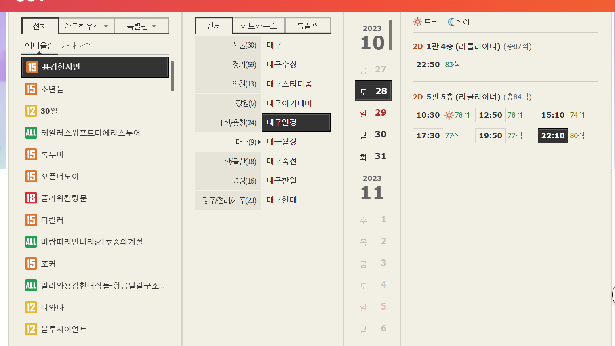Select the 22:10 showtime in 5관

point(553,136)
